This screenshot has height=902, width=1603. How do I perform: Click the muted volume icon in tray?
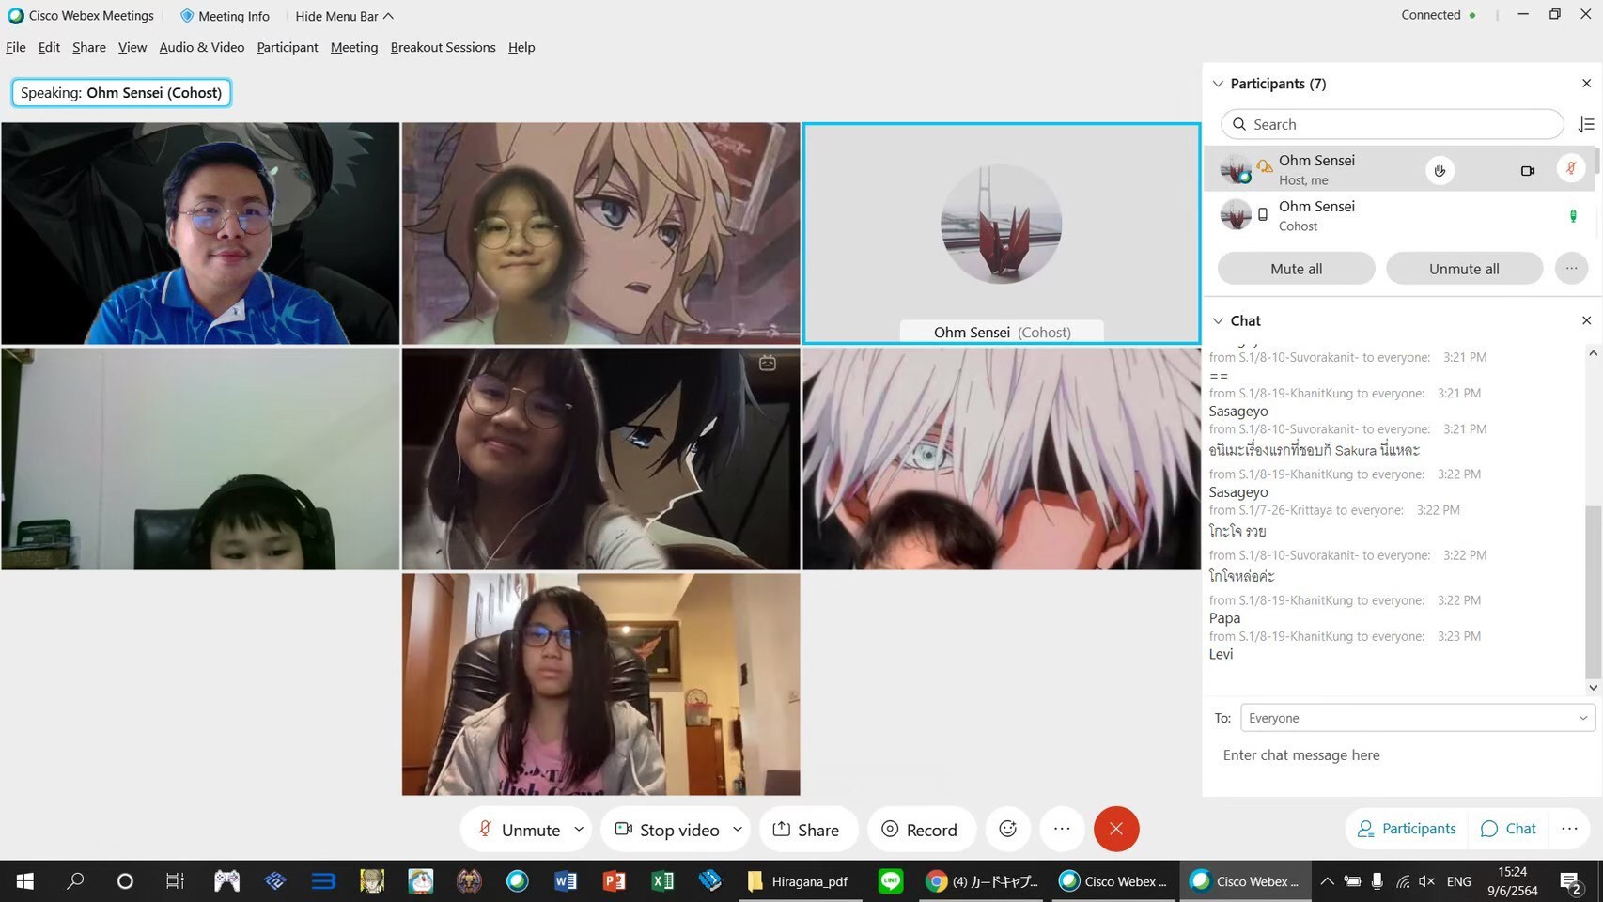pos(1426,881)
